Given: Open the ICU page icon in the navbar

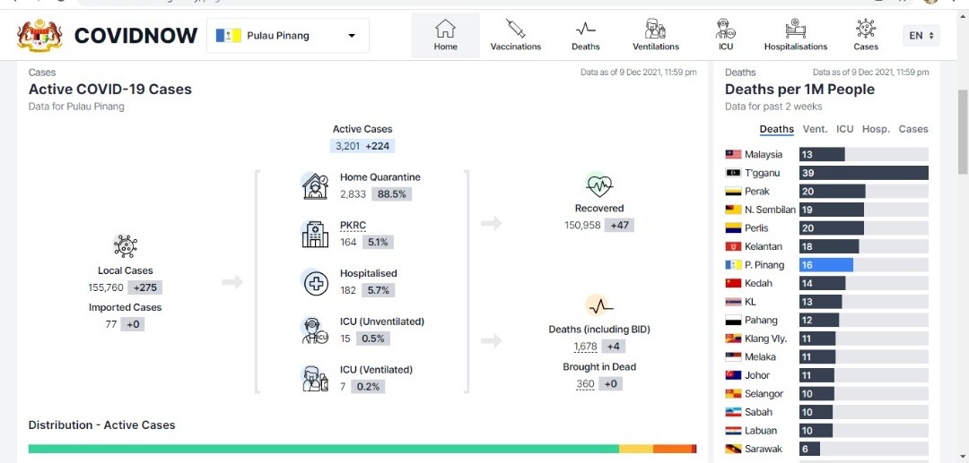Looking at the screenshot, I should point(724,29).
